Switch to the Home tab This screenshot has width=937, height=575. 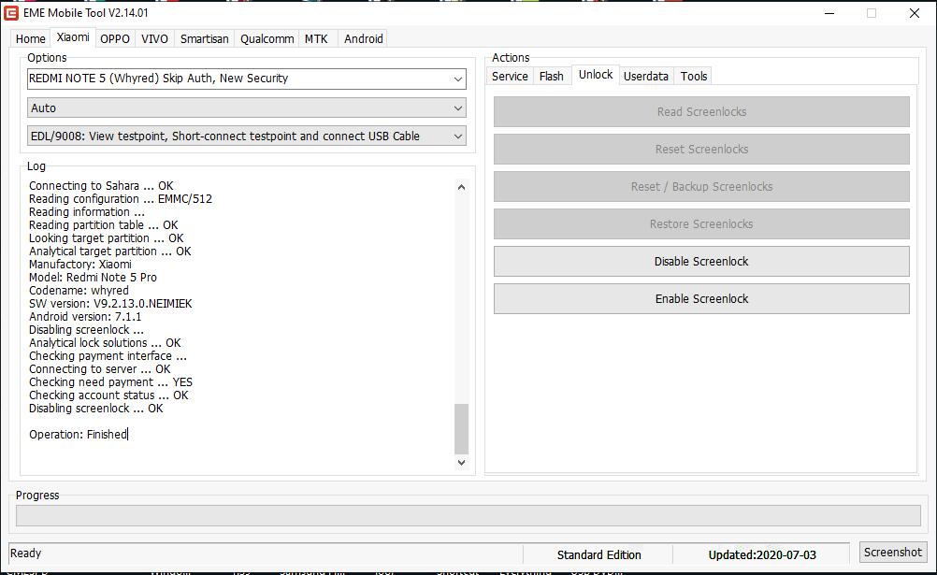pos(31,39)
